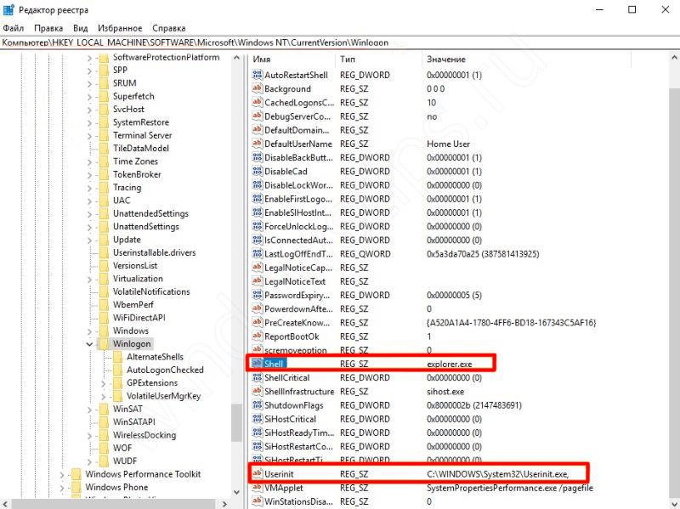
Task: Open the Справка menu
Action: point(169,28)
